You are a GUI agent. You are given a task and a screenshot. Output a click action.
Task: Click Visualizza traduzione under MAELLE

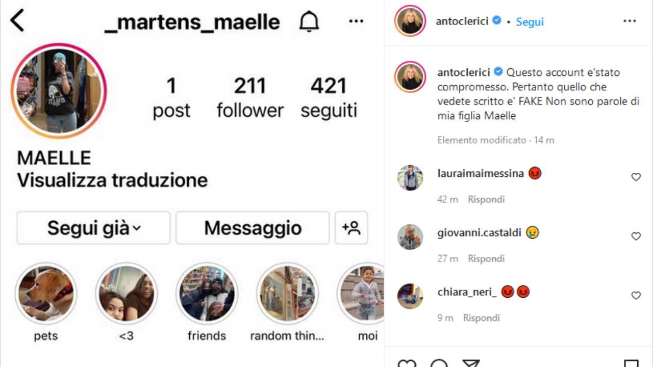(x=112, y=180)
